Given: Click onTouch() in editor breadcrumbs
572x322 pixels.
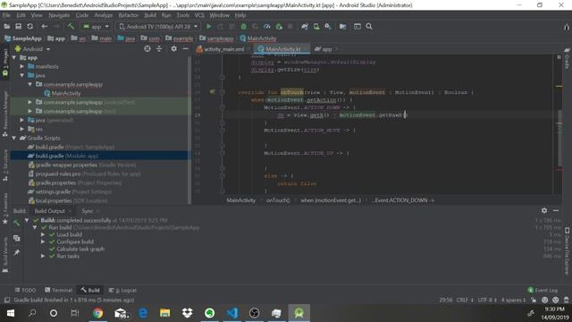Looking at the screenshot, I should click(278, 200).
